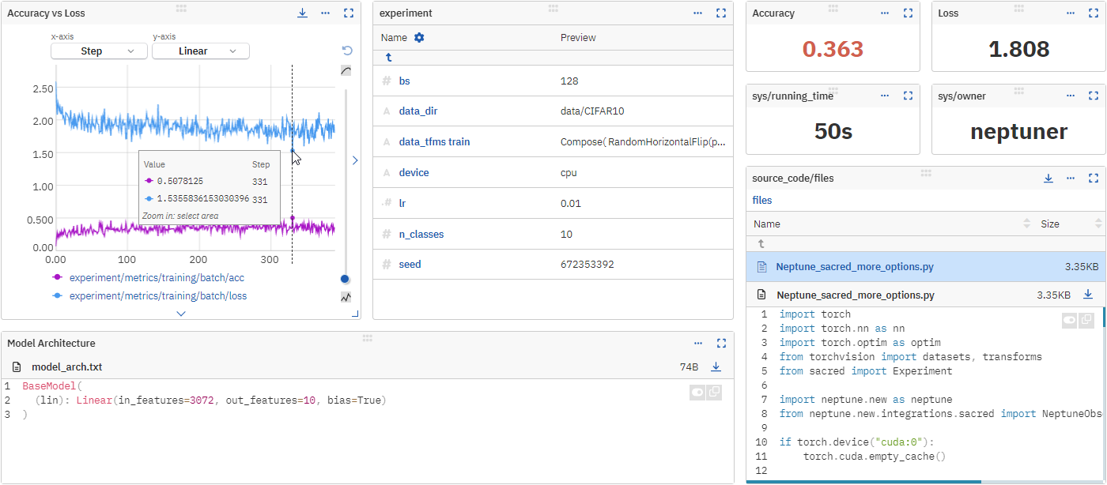This screenshot has width=1107, height=485.
Task: Open the Linear y-axis dropdown
Action: click(200, 50)
